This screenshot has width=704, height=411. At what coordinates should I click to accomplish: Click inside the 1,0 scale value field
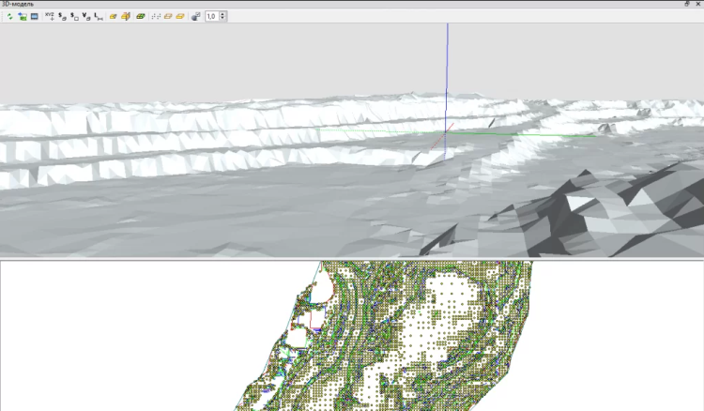click(211, 16)
